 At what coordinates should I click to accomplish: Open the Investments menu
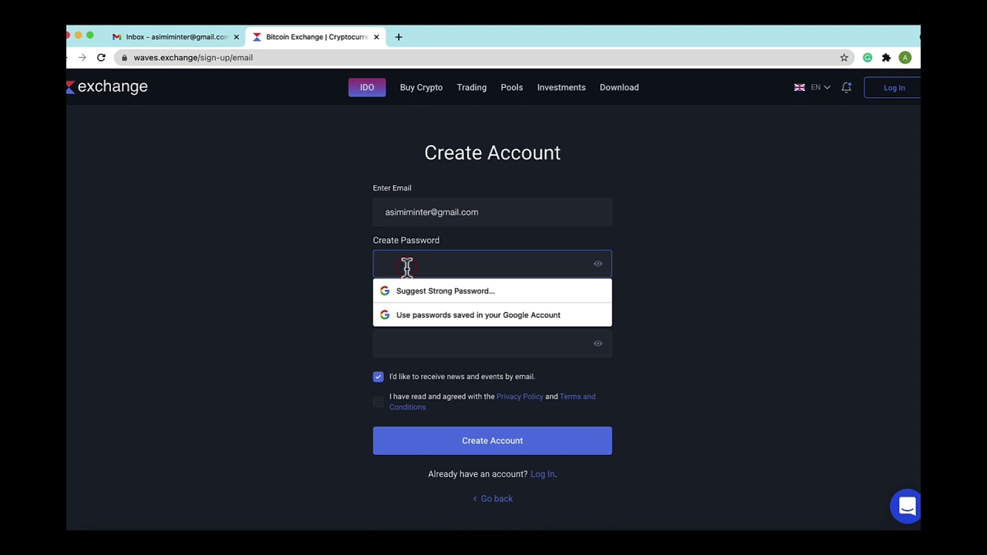coord(561,88)
